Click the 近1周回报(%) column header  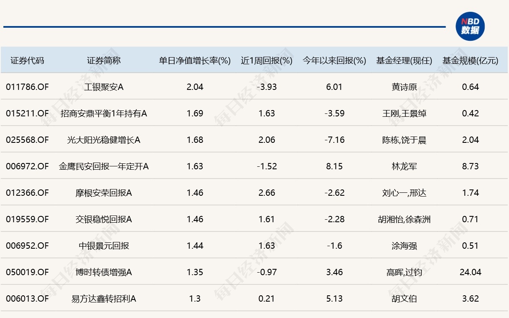coord(266,60)
